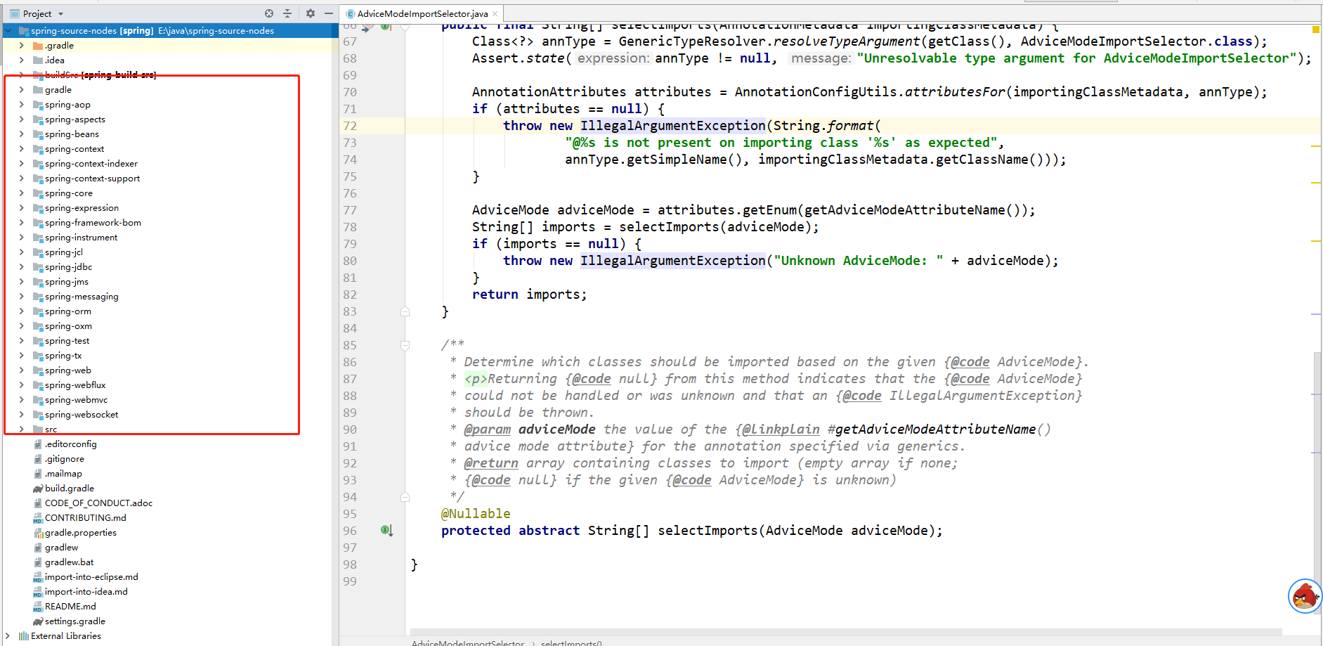Toggle the fold marker at line 94

coord(405,497)
